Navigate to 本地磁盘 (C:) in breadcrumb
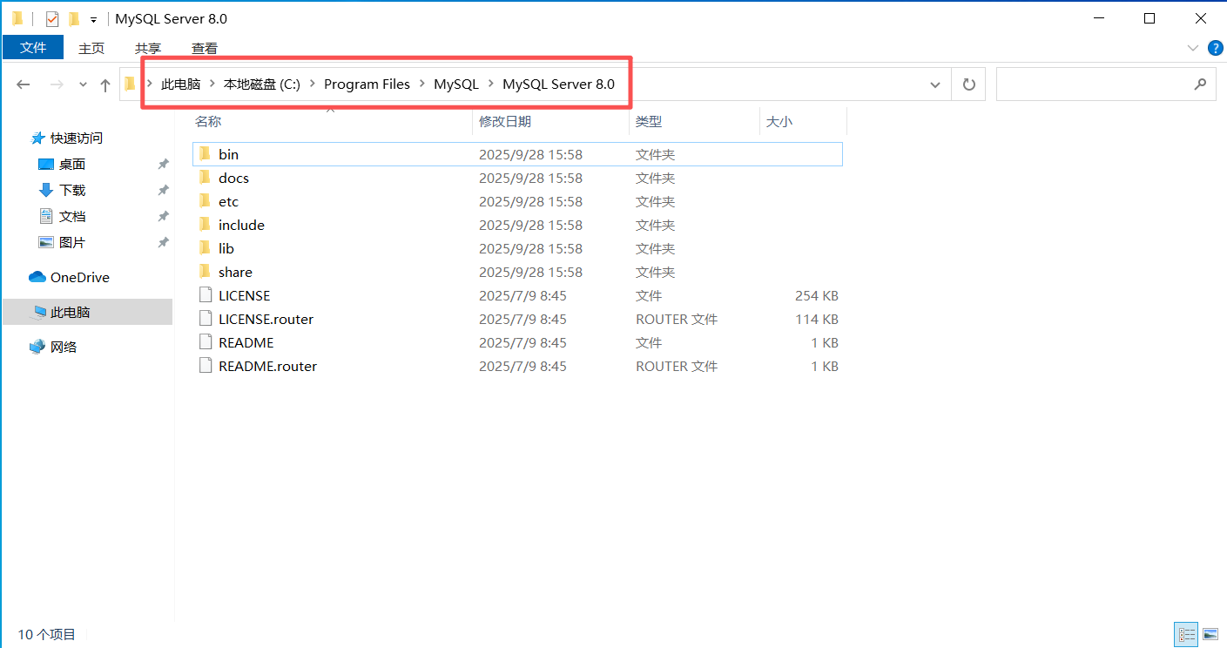 (x=262, y=84)
